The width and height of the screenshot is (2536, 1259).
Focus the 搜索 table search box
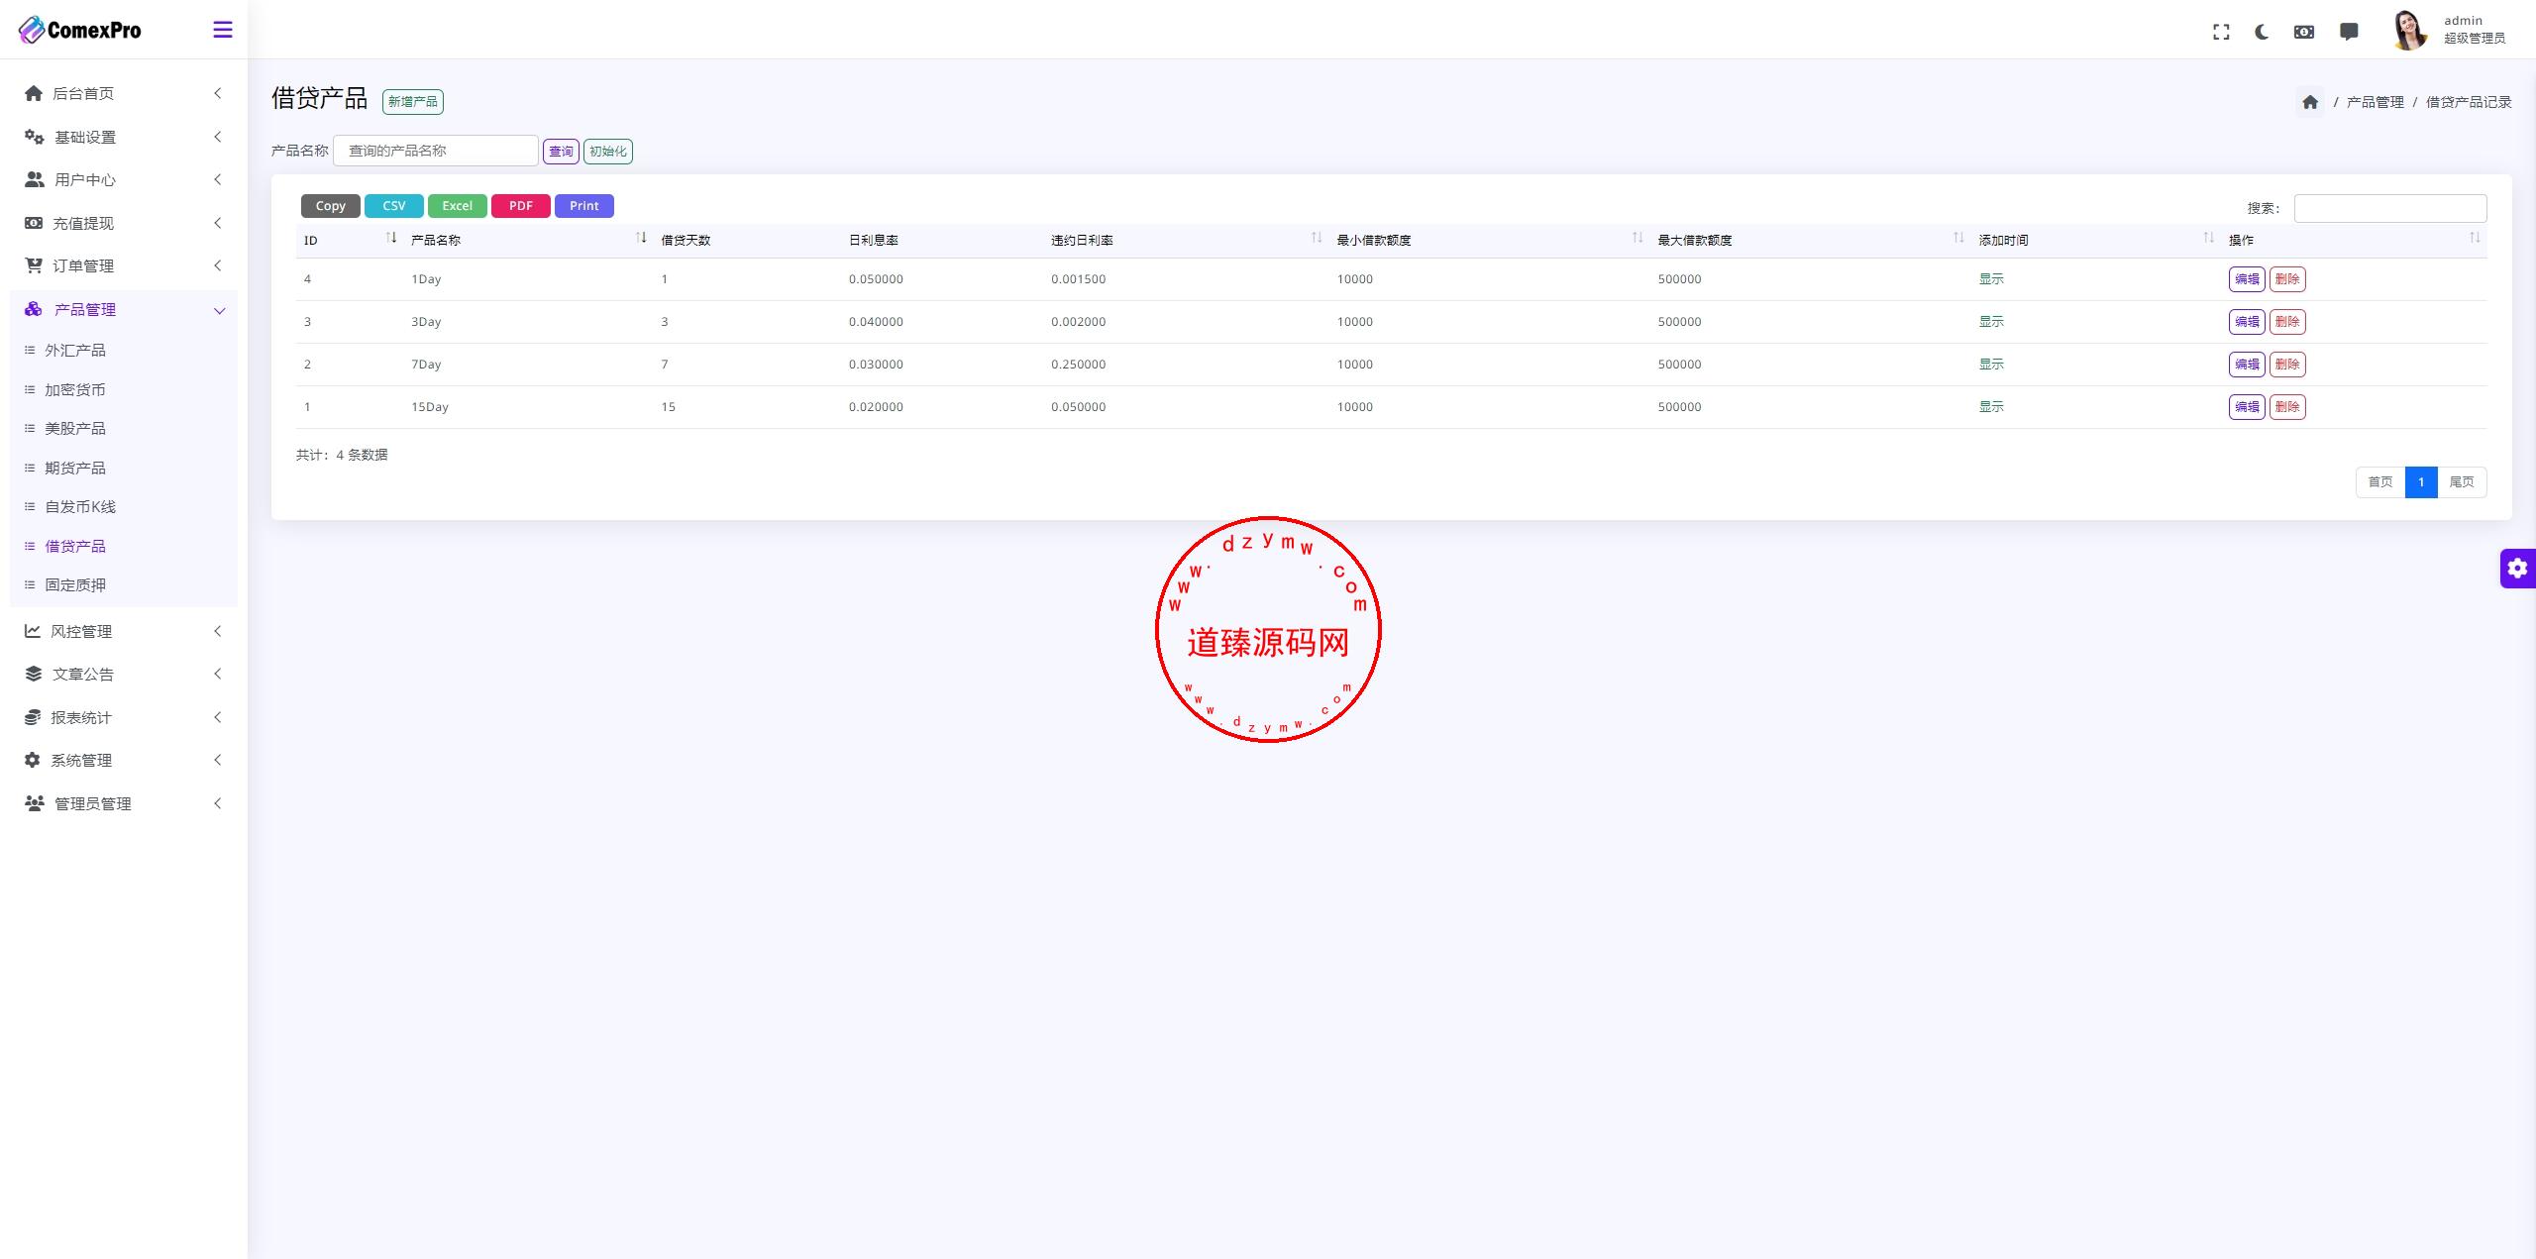(x=2390, y=208)
